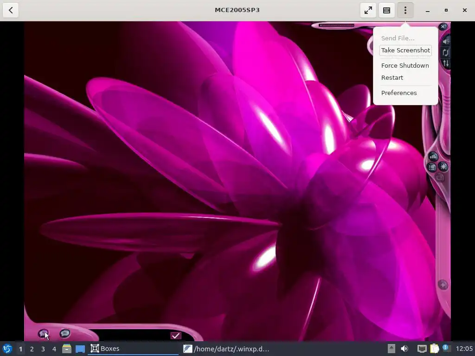Close the pink skin panel with X
Screen dimensions: 475x356
tap(443, 26)
